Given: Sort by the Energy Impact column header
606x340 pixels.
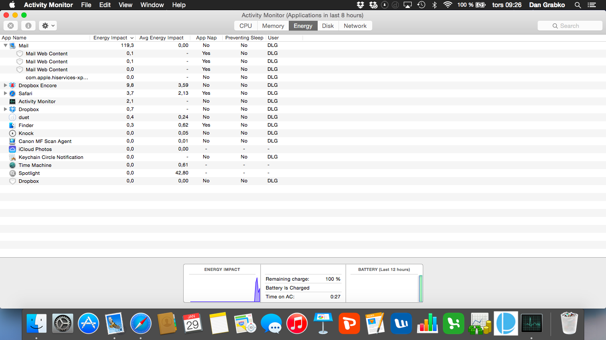Looking at the screenshot, I should tap(113, 38).
